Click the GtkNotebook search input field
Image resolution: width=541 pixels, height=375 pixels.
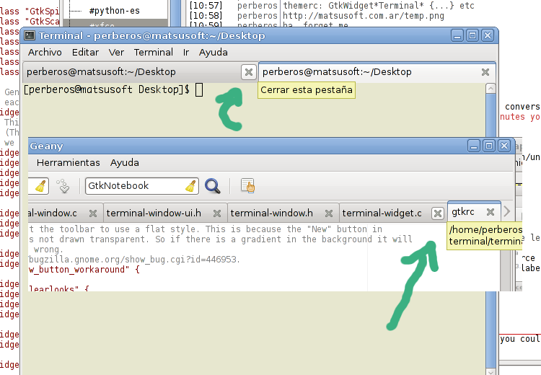tap(133, 186)
